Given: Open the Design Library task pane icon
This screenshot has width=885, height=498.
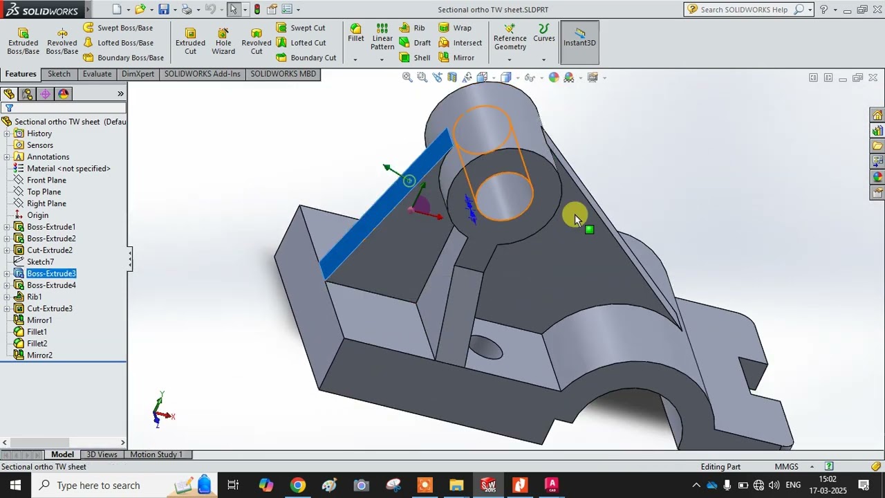Looking at the screenshot, I should 877,131.
